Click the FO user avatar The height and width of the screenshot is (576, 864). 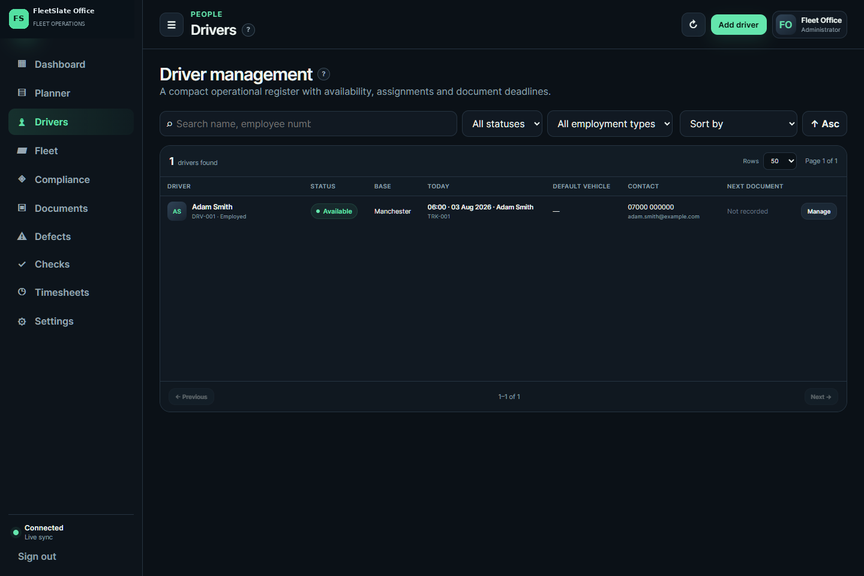(x=785, y=25)
